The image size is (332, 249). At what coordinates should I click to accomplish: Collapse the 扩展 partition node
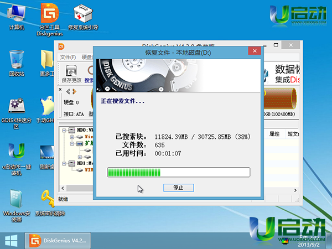tap(72, 144)
